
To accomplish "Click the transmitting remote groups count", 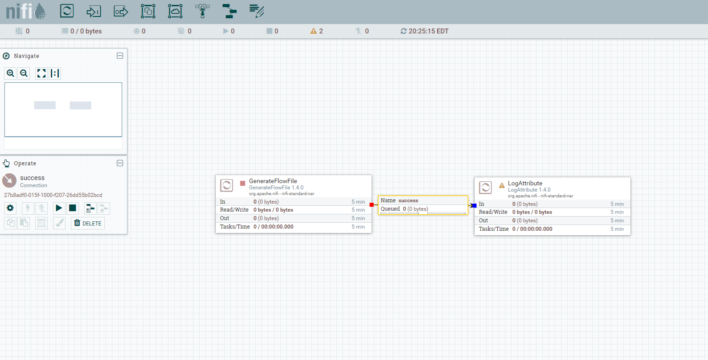I will [x=139, y=31].
